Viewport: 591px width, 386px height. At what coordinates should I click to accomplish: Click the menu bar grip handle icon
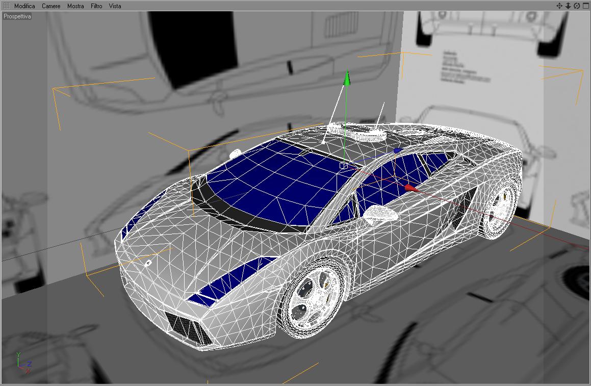click(7, 6)
